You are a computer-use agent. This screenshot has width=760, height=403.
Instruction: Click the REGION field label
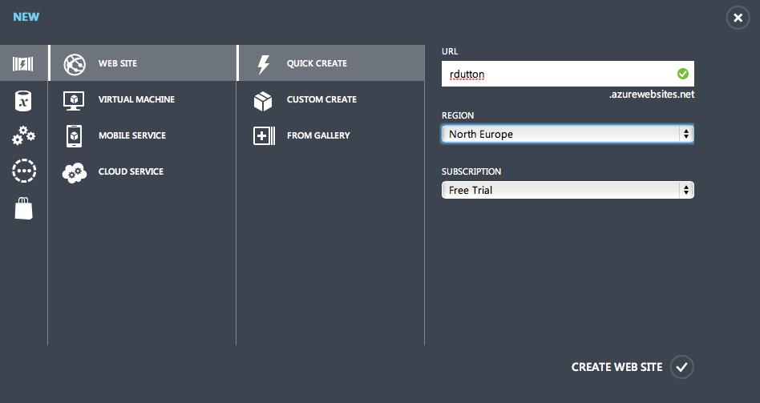458,115
